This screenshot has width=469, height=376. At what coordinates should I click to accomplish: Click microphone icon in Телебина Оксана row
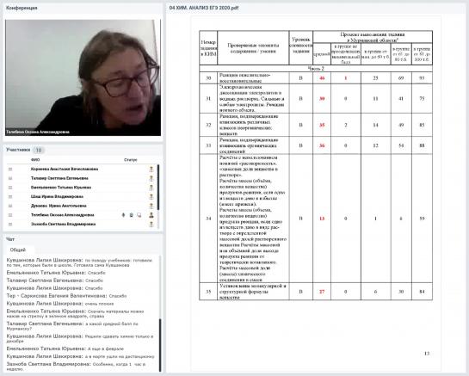(123, 215)
